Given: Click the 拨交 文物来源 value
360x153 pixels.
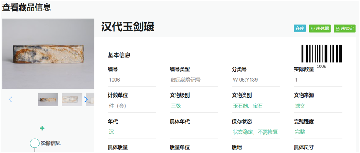Looking at the screenshot, I should (x=300, y=106).
